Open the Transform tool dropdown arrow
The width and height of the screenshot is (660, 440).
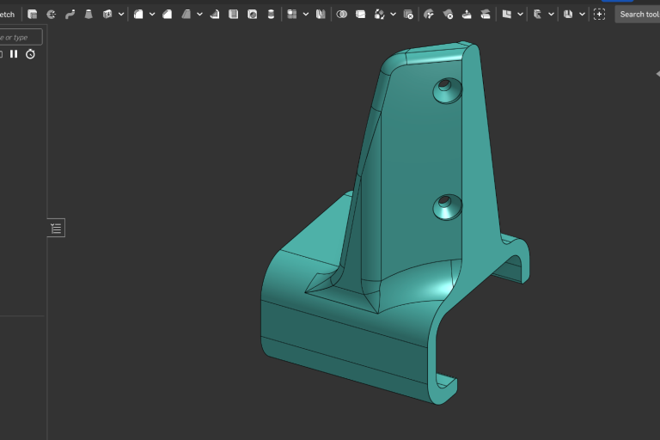point(394,15)
